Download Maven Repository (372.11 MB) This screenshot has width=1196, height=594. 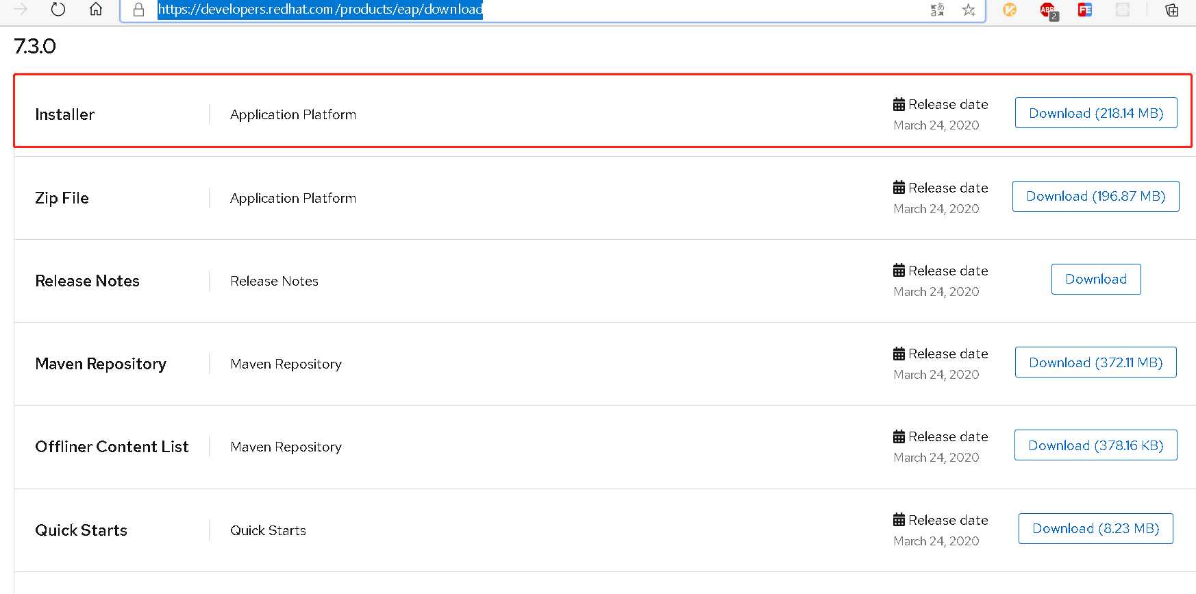click(1096, 362)
